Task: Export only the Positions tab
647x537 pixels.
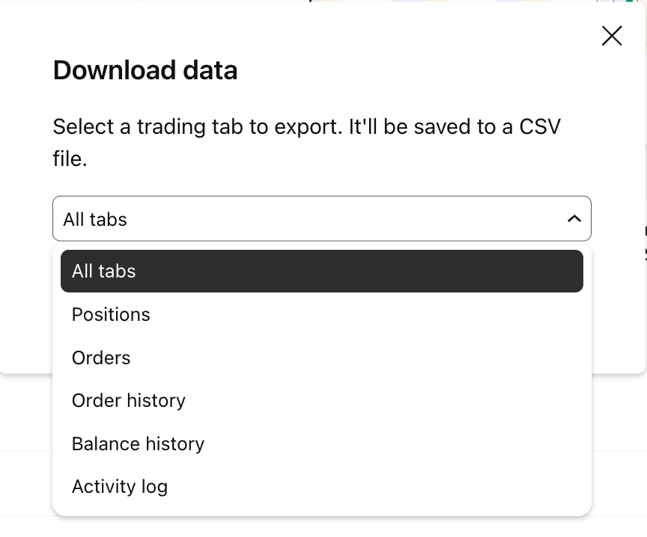Action: tap(322, 314)
